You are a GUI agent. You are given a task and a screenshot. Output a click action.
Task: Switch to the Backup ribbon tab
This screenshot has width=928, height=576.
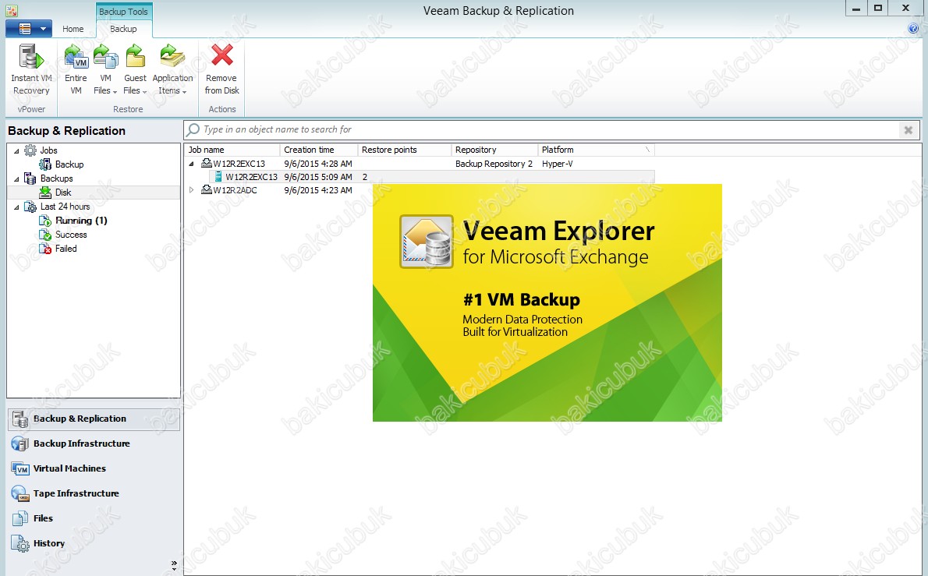[x=123, y=28]
